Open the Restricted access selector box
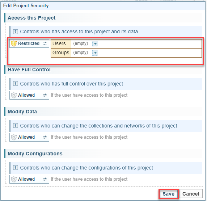The width and height of the screenshot is (207, 201). (x=29, y=43)
